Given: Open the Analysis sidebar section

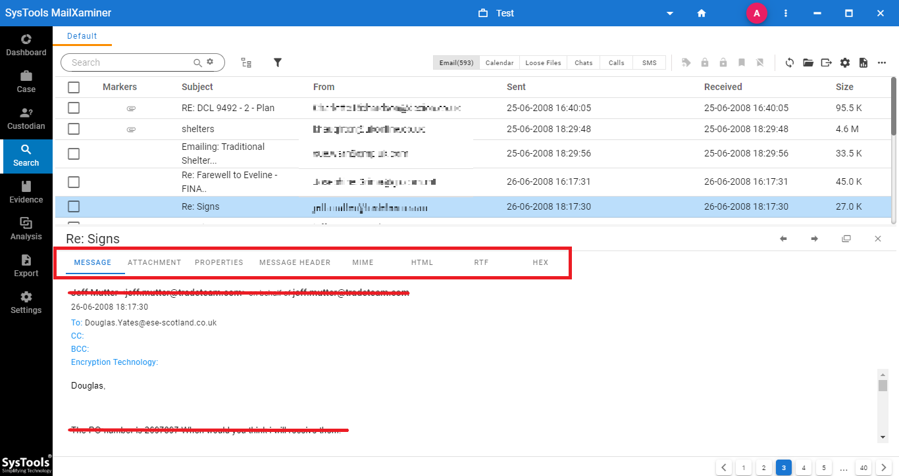Looking at the screenshot, I should [x=26, y=229].
